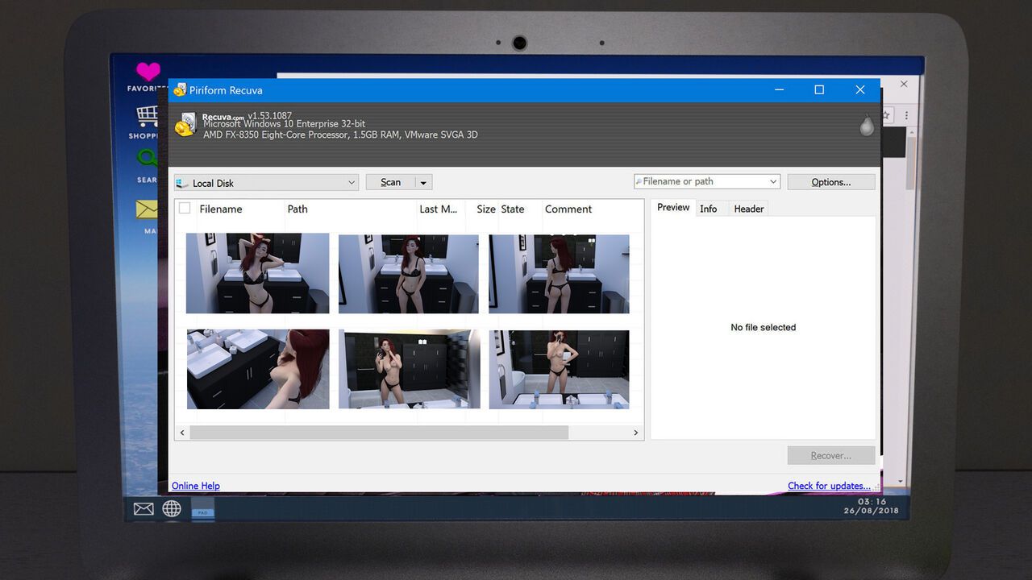Sort by the Comment column header
The height and width of the screenshot is (580, 1032).
click(568, 209)
